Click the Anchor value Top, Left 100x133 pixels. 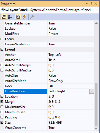tap(55, 55)
